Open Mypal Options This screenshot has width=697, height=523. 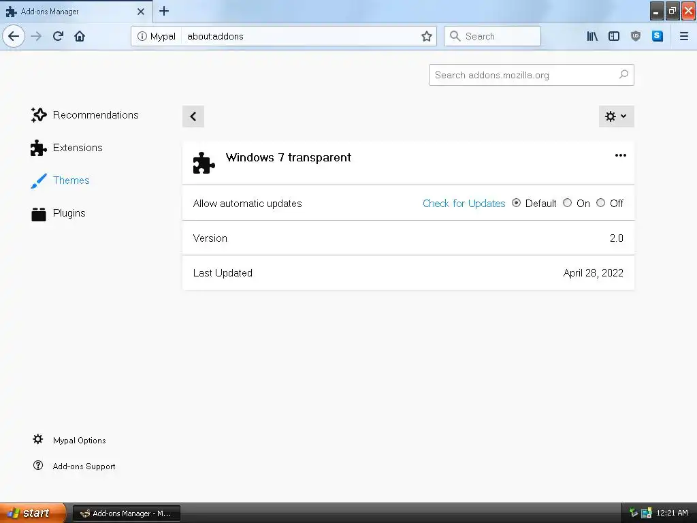[x=69, y=441]
